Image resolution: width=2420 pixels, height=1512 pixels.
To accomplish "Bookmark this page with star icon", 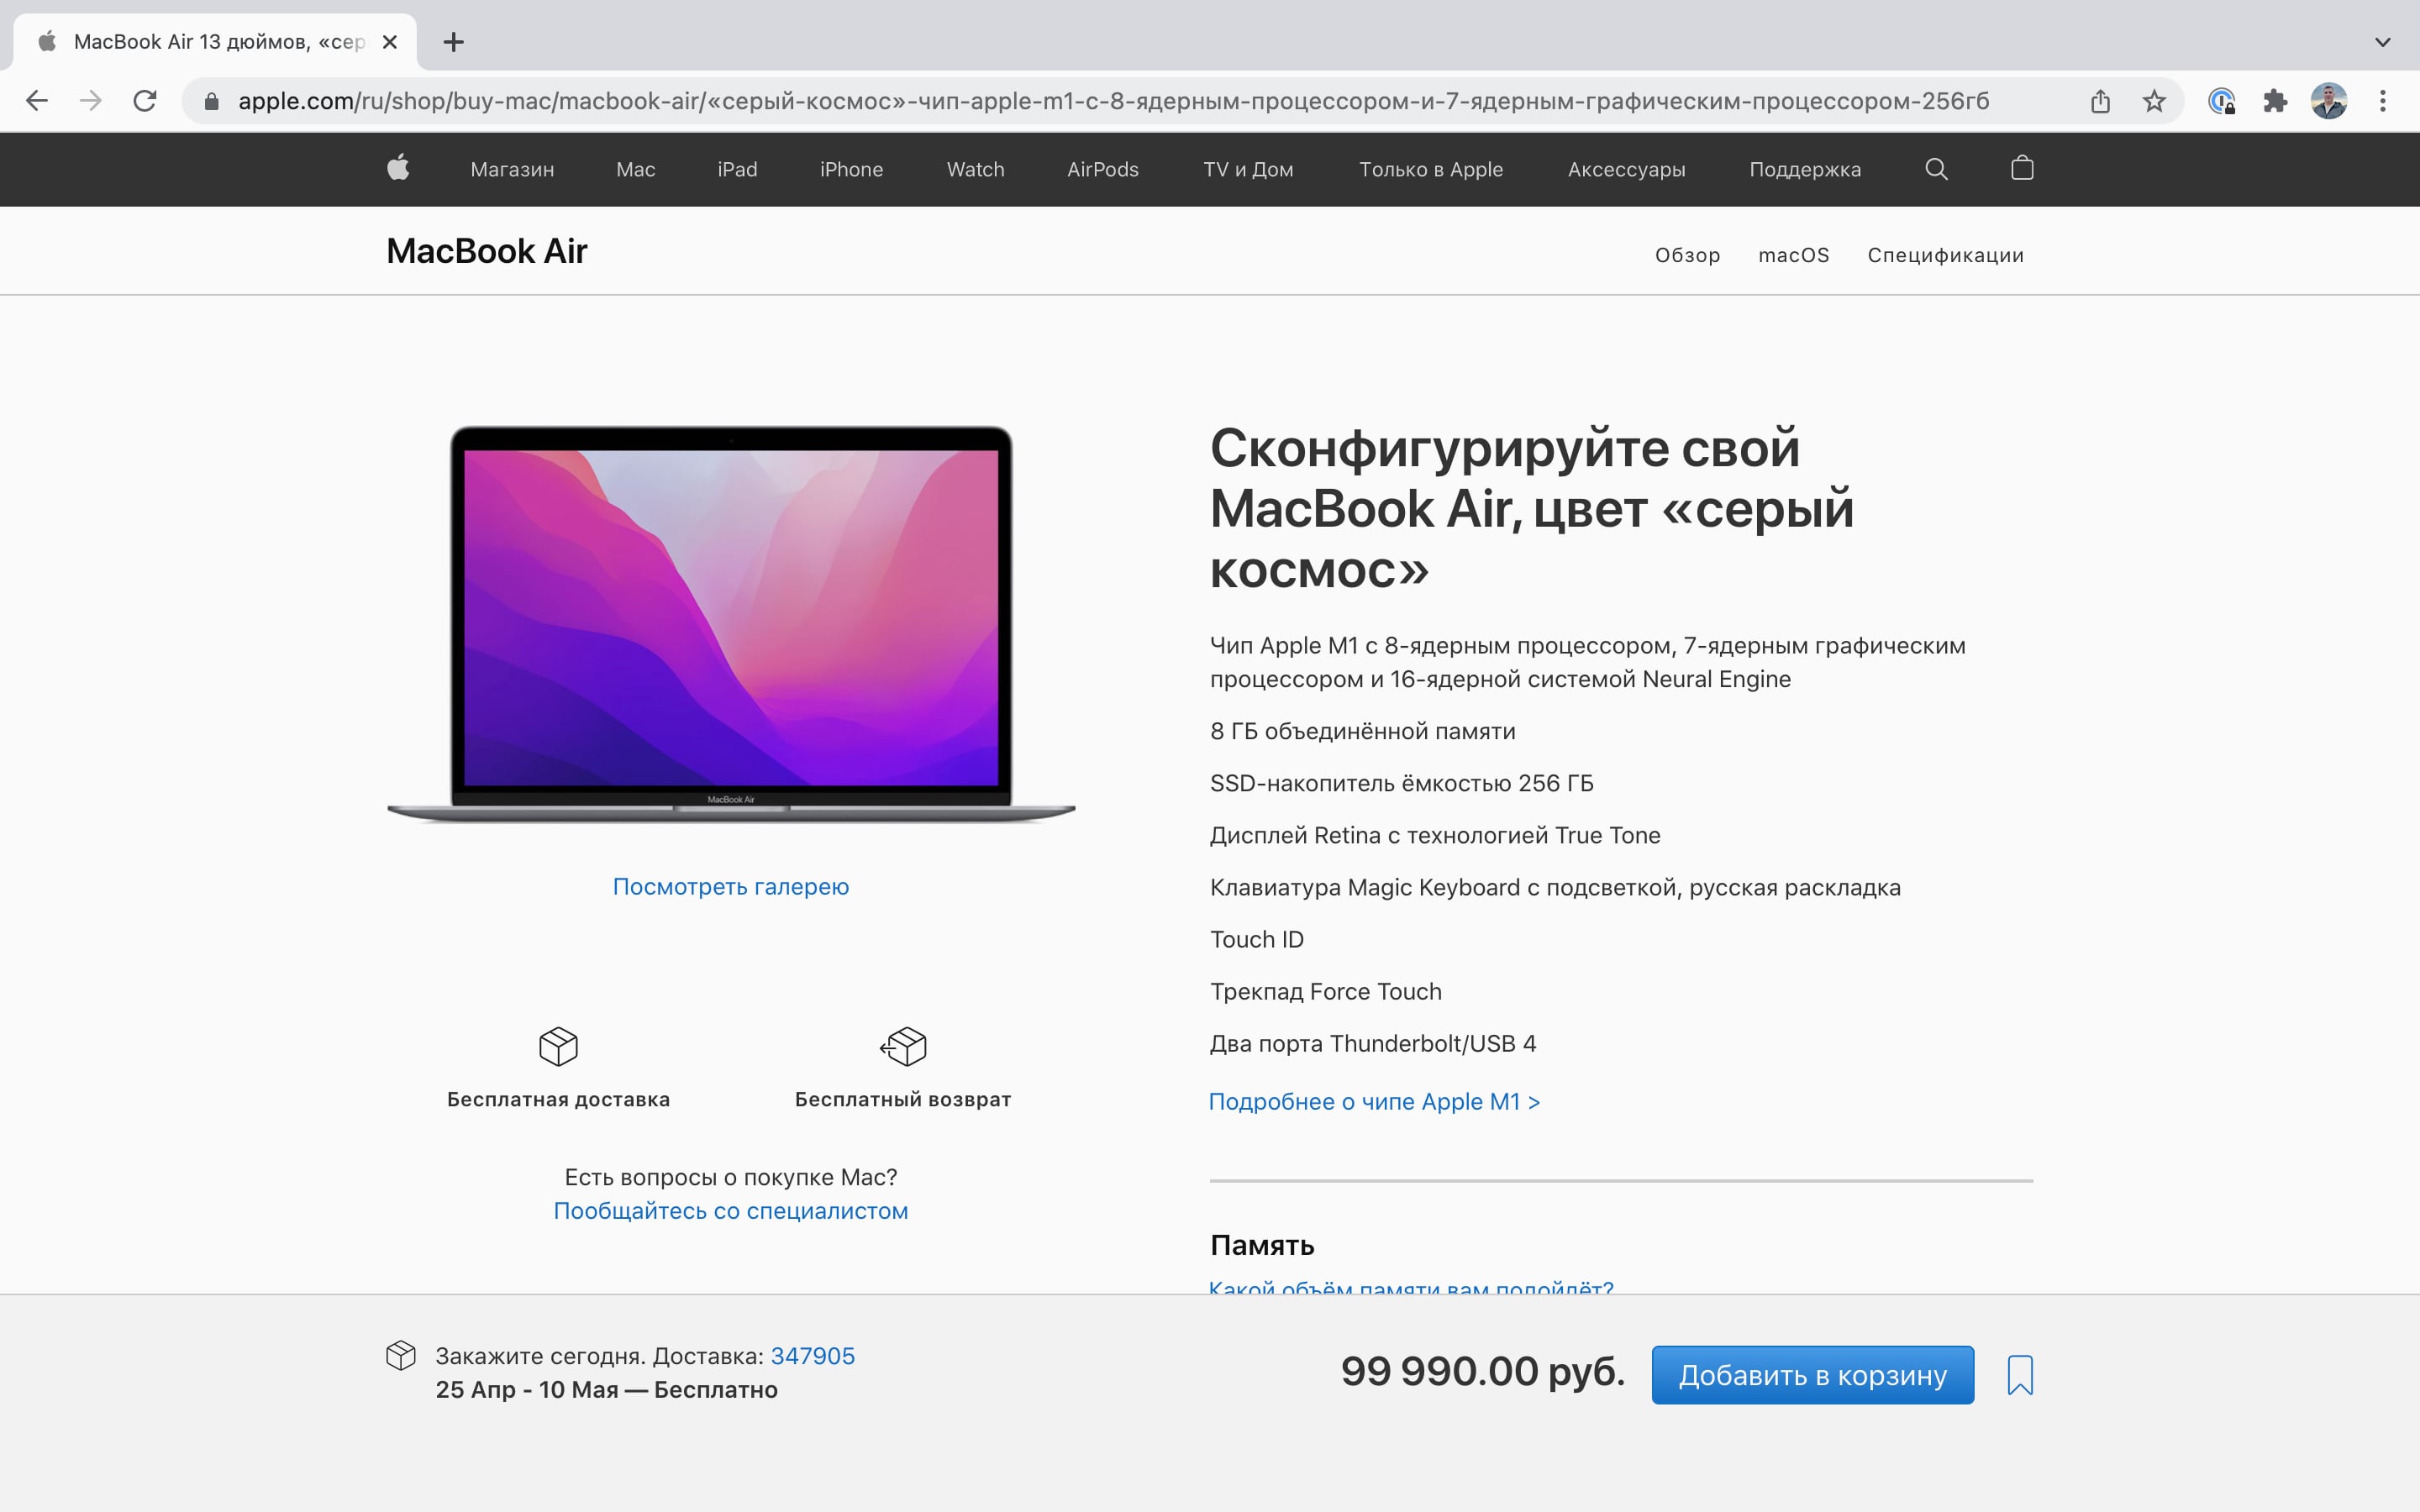I will click(2154, 101).
